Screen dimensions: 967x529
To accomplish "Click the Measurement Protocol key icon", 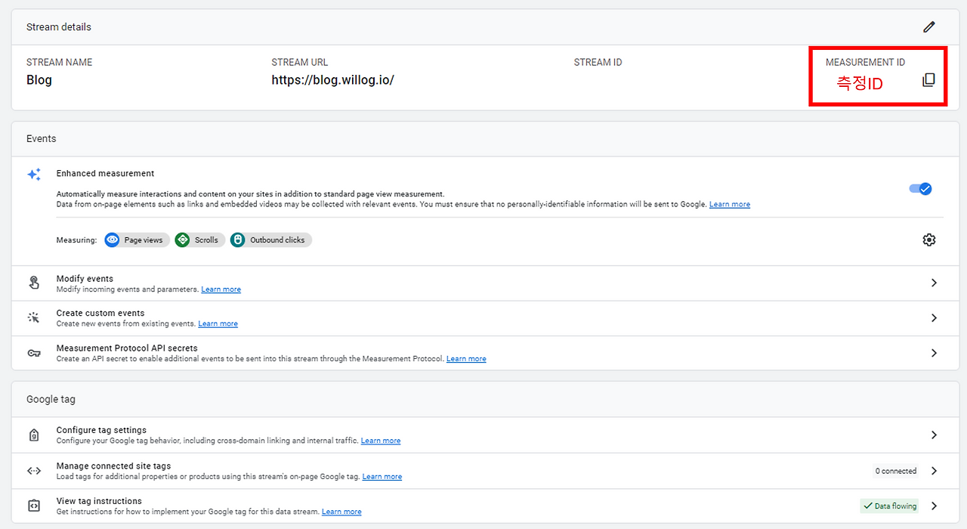I will (x=34, y=353).
